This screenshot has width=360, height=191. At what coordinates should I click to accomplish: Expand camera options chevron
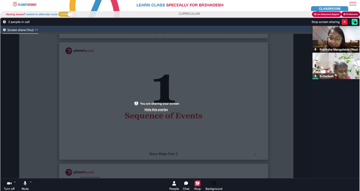coord(15,182)
